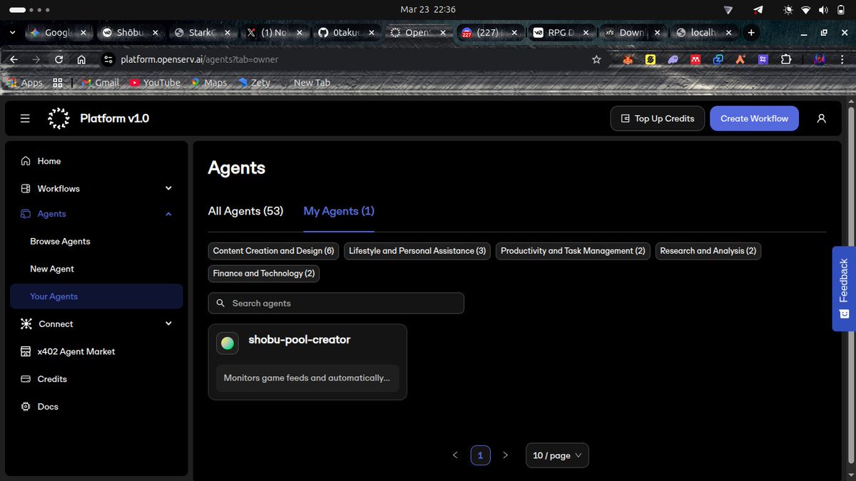Click the shobu-pool-creator agent avatar

tap(228, 343)
